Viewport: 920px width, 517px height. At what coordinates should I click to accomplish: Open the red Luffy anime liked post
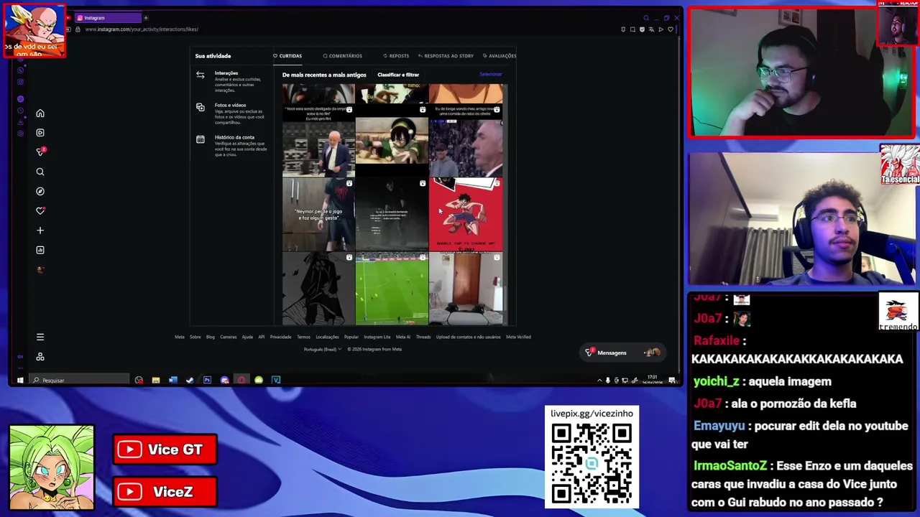tap(466, 215)
